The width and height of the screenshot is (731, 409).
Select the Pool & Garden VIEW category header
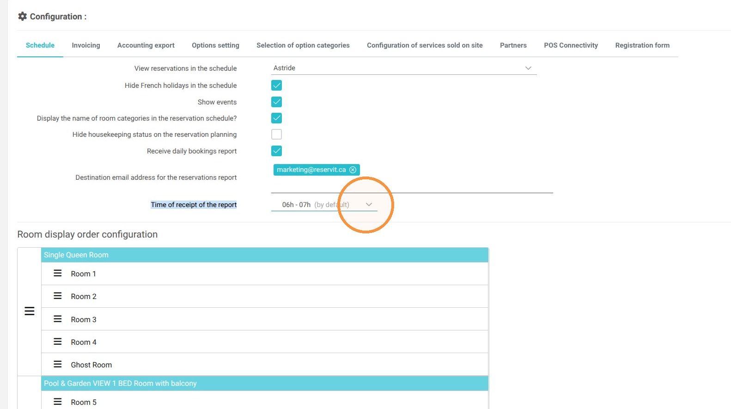coord(265,384)
